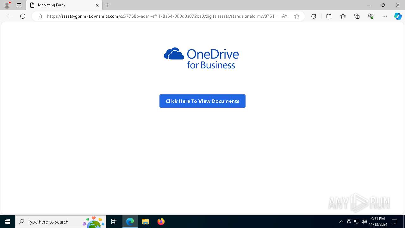Open Meet Now camera tray icon
Screen dimensions: 405x228
[x=349, y=222]
